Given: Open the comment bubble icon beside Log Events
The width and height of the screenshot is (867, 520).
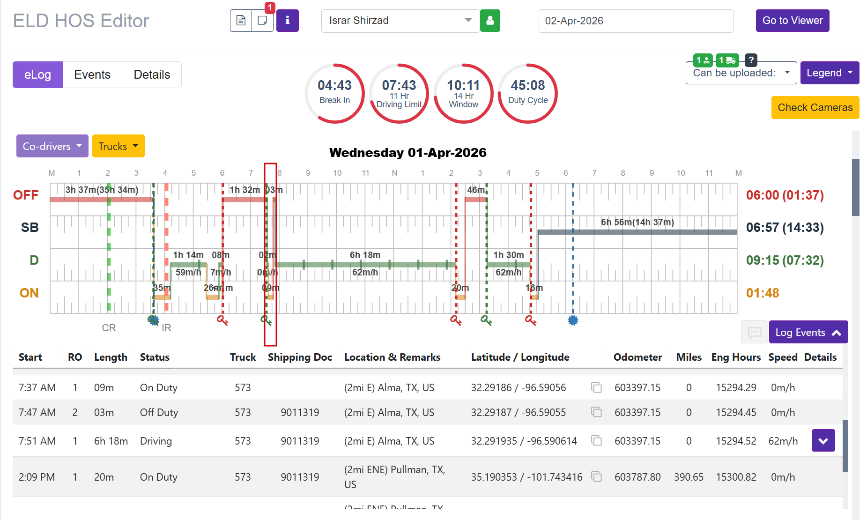Looking at the screenshot, I should point(755,332).
